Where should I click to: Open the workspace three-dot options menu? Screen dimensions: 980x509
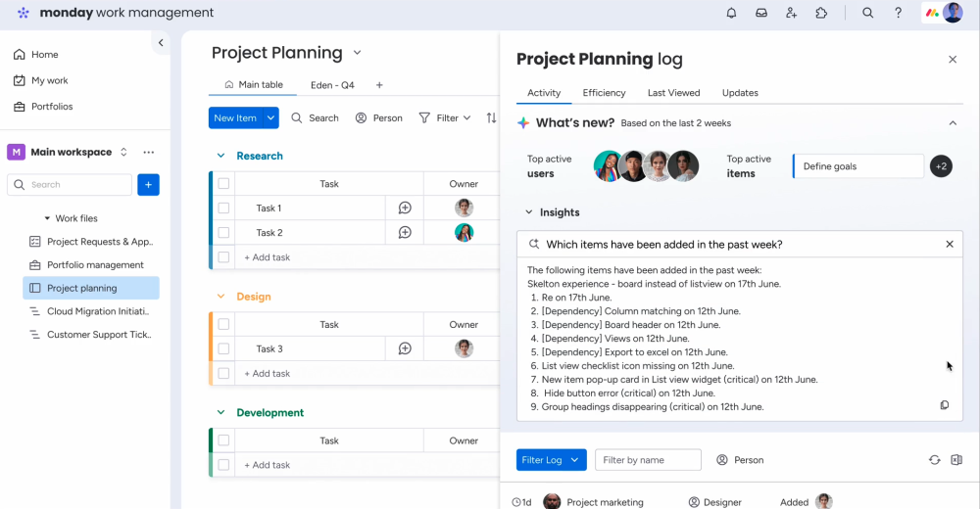click(148, 152)
